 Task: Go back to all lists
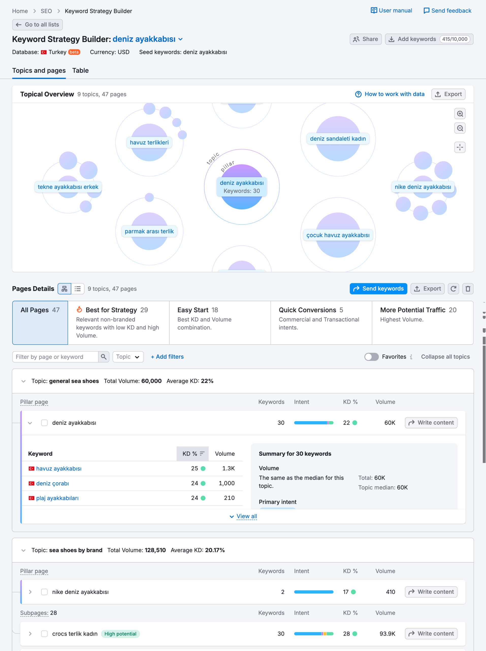37,25
